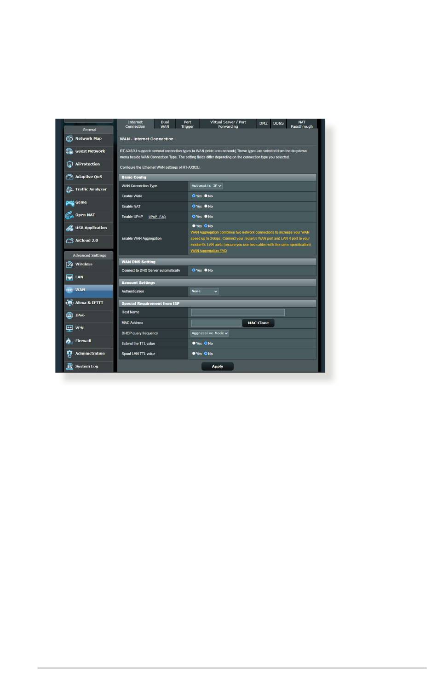Set Enable NAT to No
Viewport: 437px width, 683px height.
206,206
